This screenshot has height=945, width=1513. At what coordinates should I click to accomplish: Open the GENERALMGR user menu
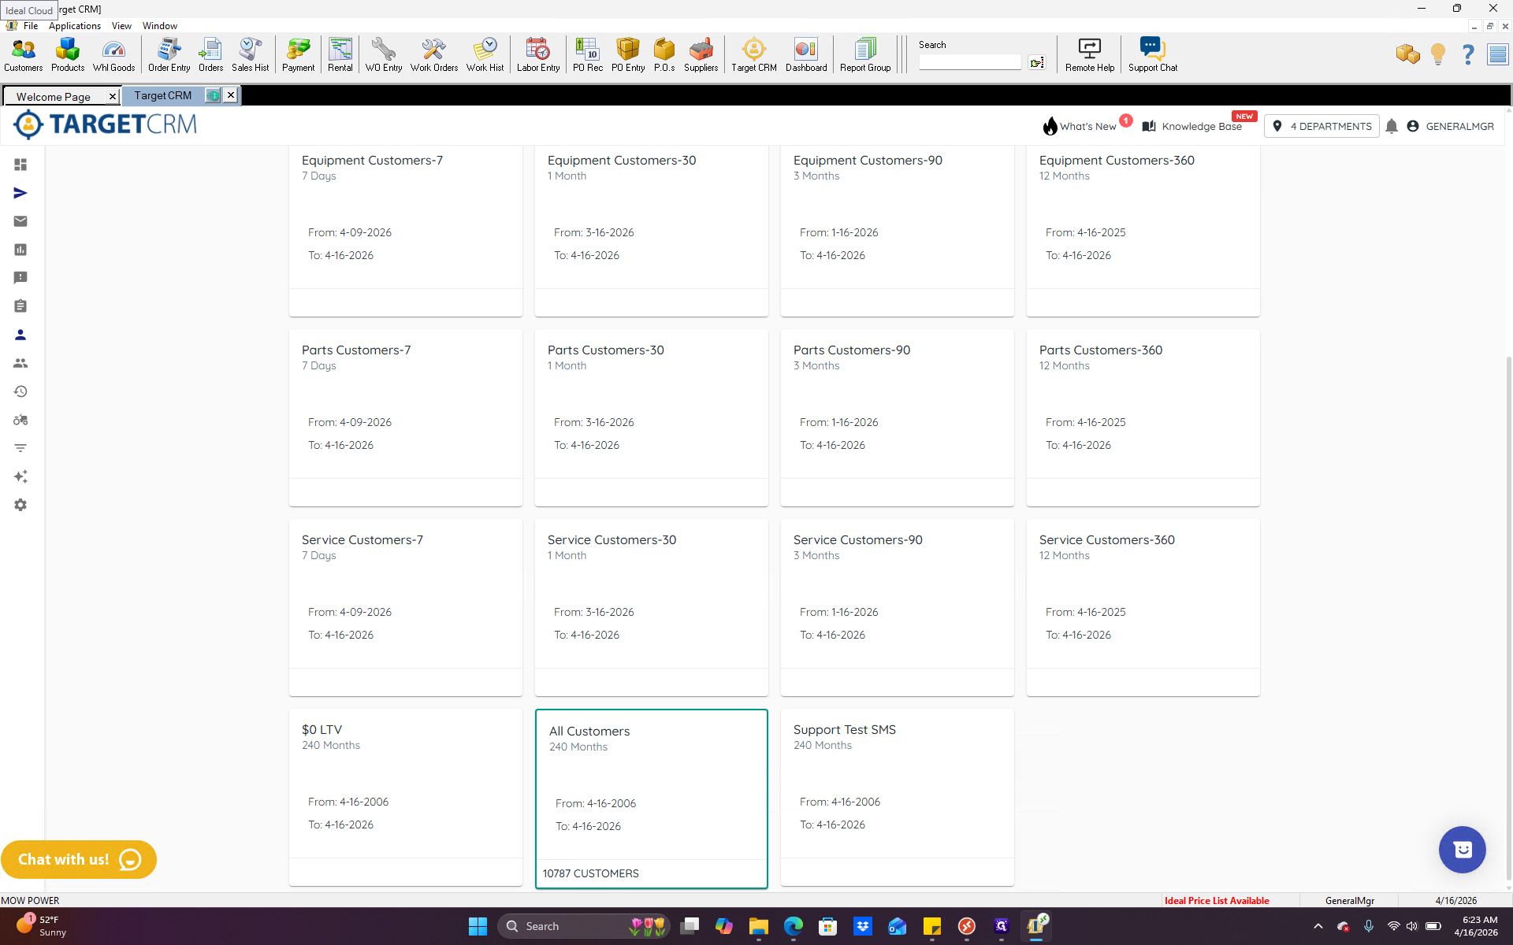pos(1450,126)
